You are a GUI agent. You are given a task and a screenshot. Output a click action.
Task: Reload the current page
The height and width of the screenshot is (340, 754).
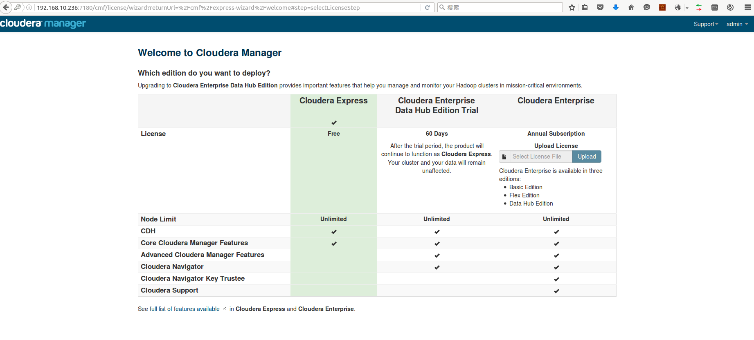coord(427,7)
